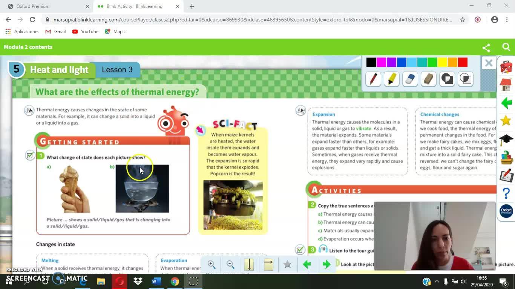Viewport: 515px width, 289px height.
Task: Click the green back arrow in sidebar
Action: [506, 103]
